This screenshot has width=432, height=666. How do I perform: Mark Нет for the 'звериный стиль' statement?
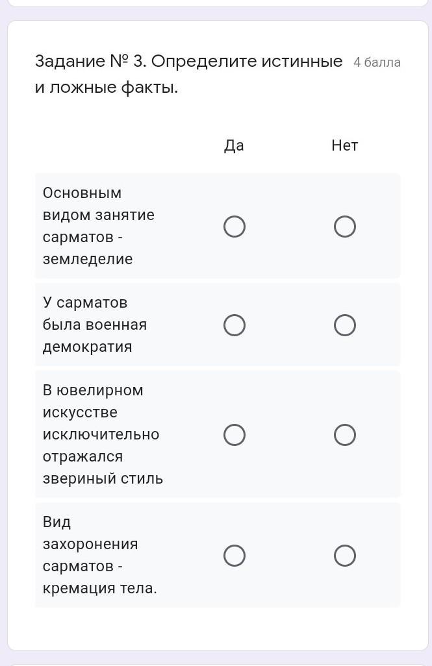click(x=344, y=435)
